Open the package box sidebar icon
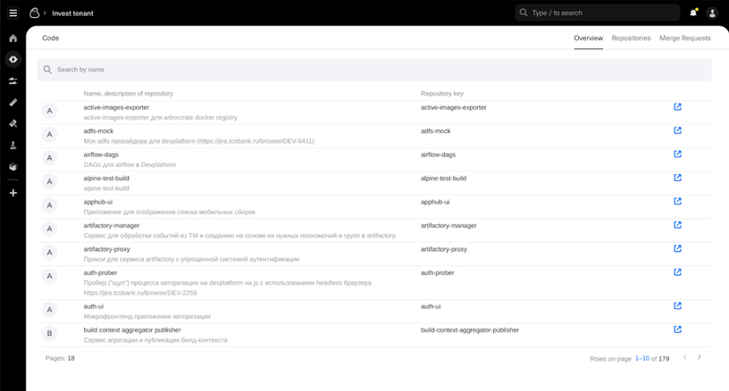 click(13, 167)
